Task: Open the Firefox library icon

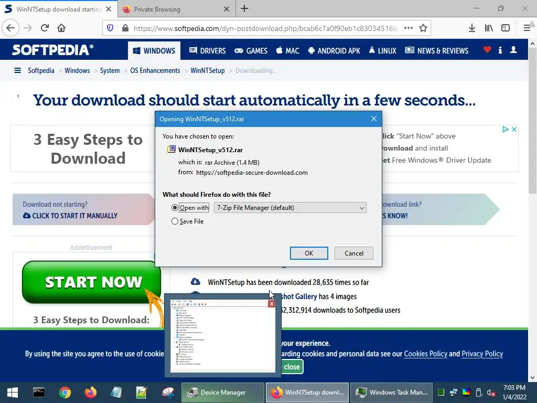Action: [489, 28]
